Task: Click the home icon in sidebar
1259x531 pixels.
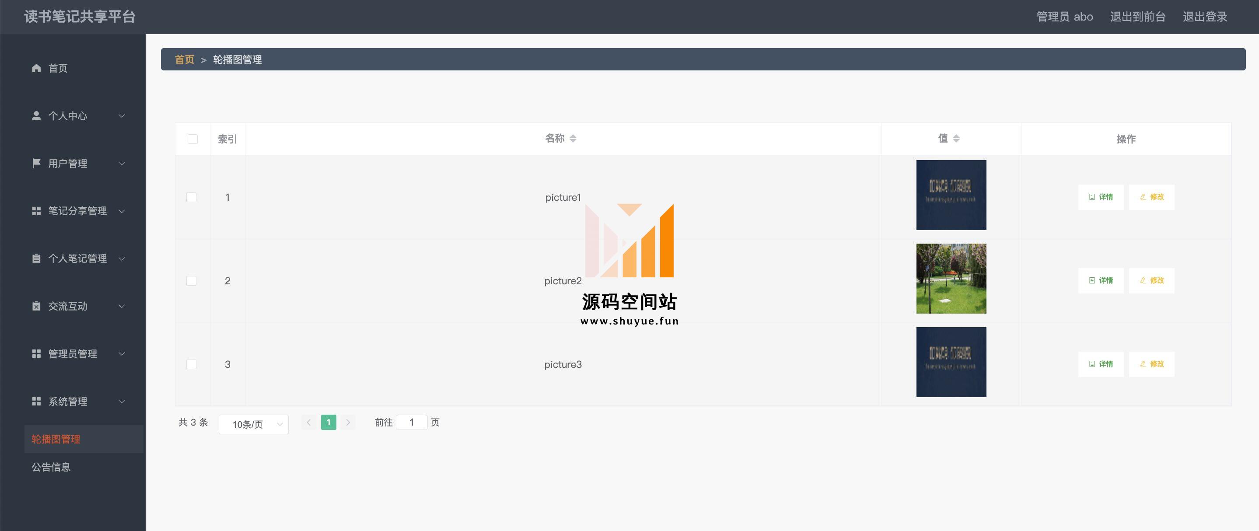Action: coord(36,68)
